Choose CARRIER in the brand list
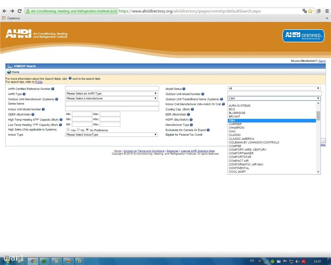This screenshot has width=331, height=265. 272,124
